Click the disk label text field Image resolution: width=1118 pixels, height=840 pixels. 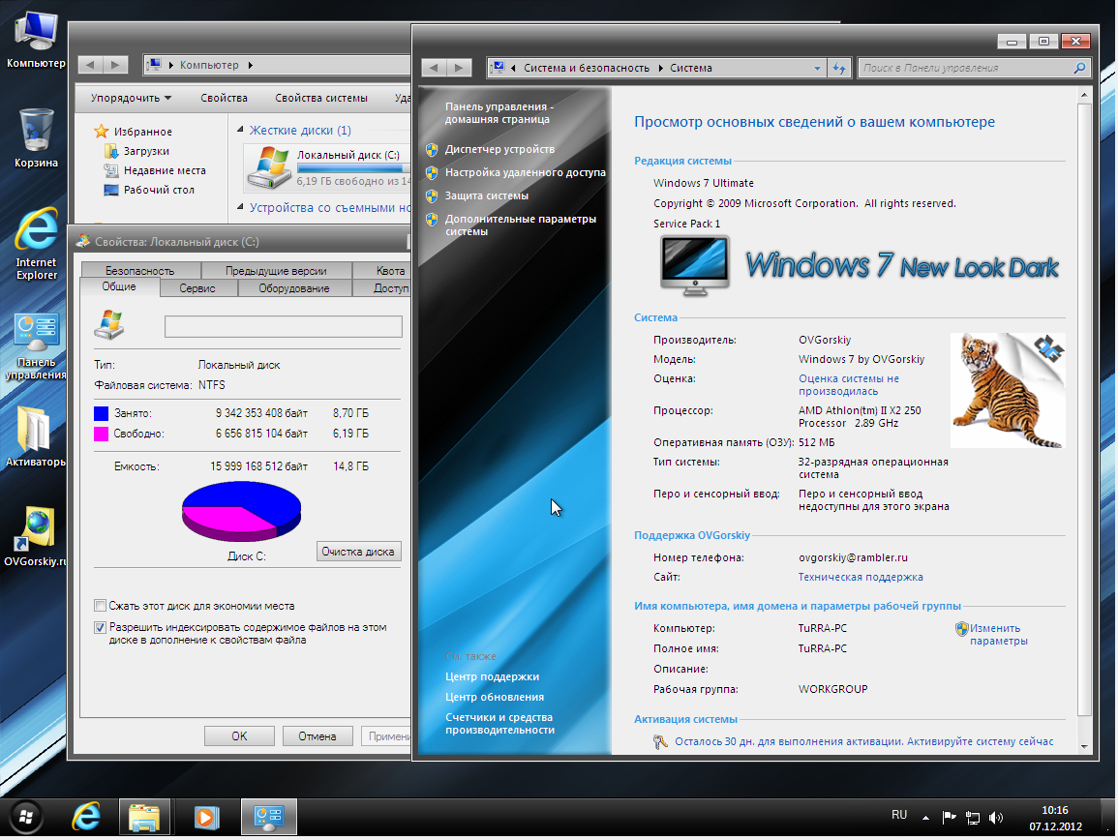pyautogui.click(x=283, y=326)
